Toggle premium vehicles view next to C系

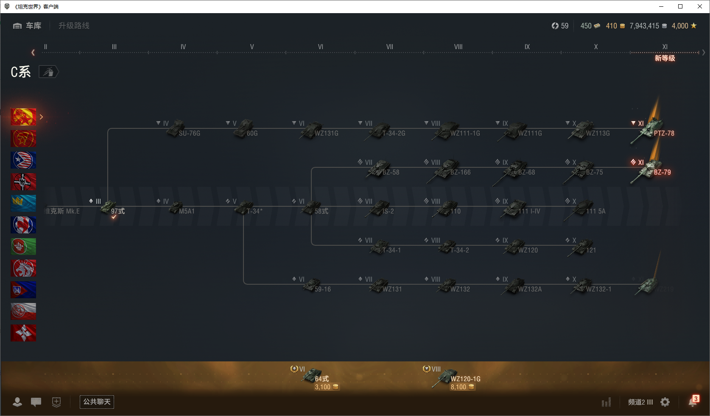[x=49, y=72]
